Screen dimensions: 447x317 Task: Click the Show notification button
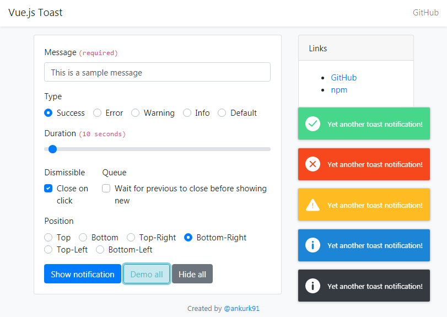pyautogui.click(x=83, y=274)
